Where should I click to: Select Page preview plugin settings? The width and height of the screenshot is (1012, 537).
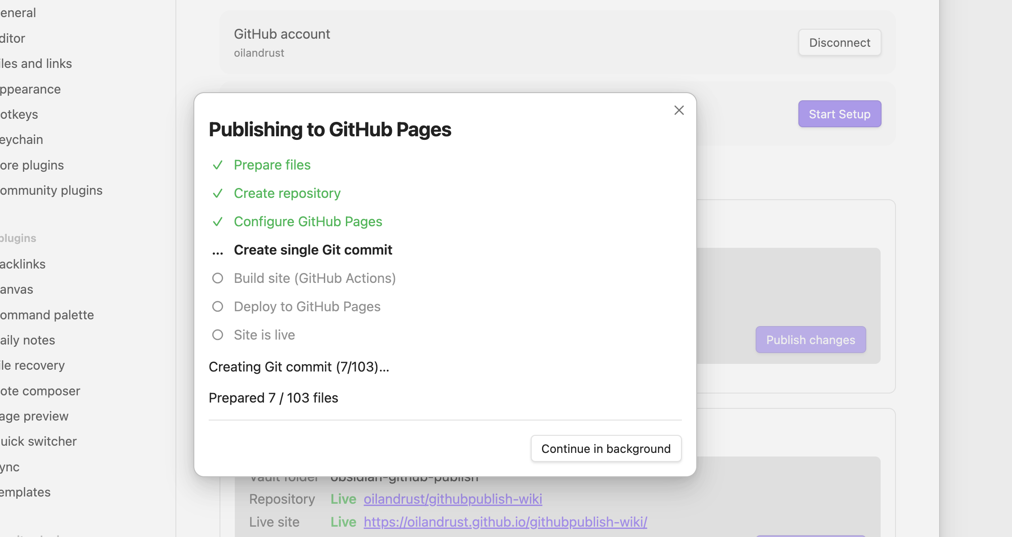[x=34, y=416]
